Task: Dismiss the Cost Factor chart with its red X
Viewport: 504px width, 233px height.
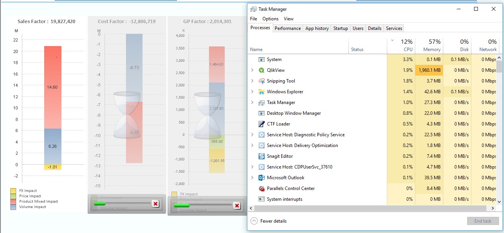Action: pos(155,204)
